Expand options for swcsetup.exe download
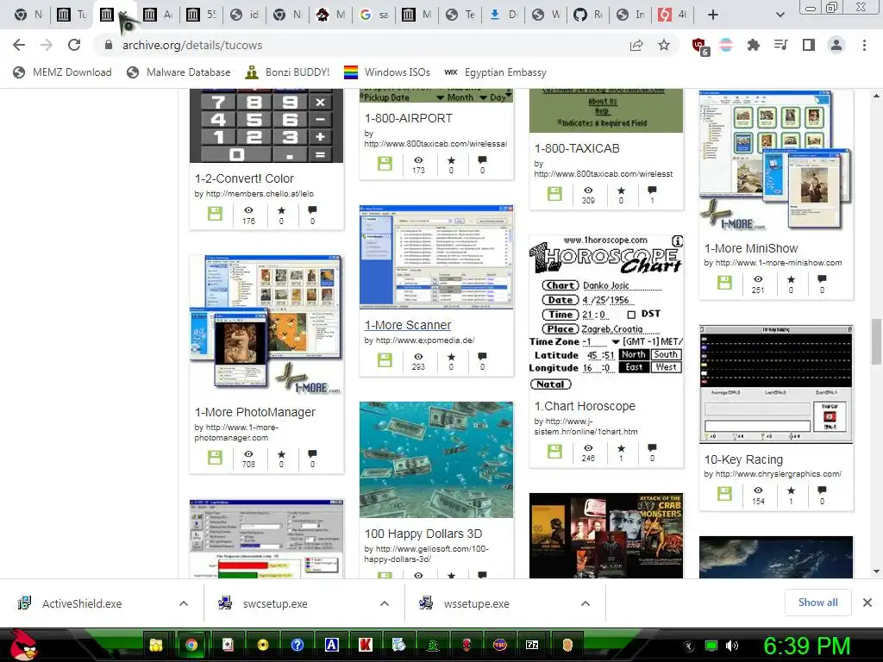 [385, 603]
